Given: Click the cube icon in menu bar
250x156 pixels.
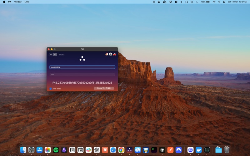Looking at the screenshot, I should 159,2.
